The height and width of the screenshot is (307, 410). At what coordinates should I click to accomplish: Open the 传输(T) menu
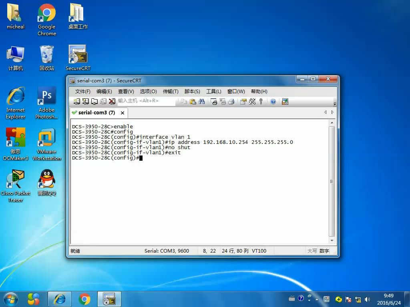click(x=171, y=92)
